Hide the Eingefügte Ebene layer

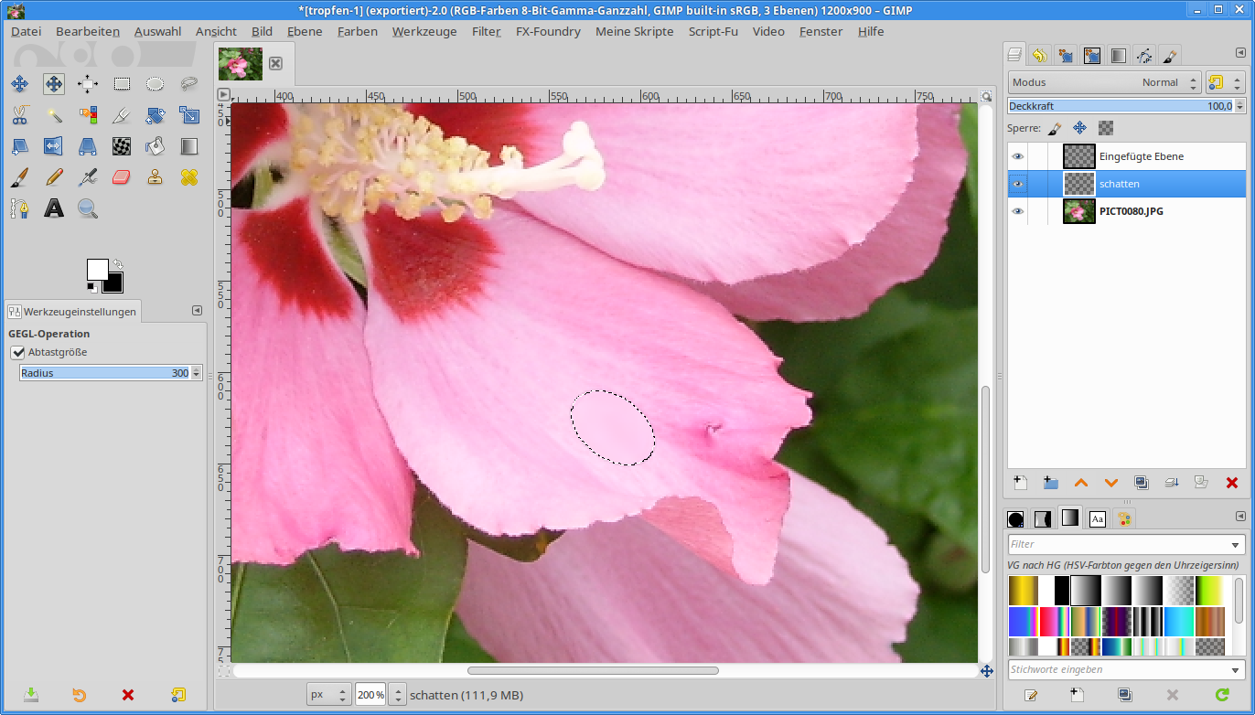coord(1017,156)
